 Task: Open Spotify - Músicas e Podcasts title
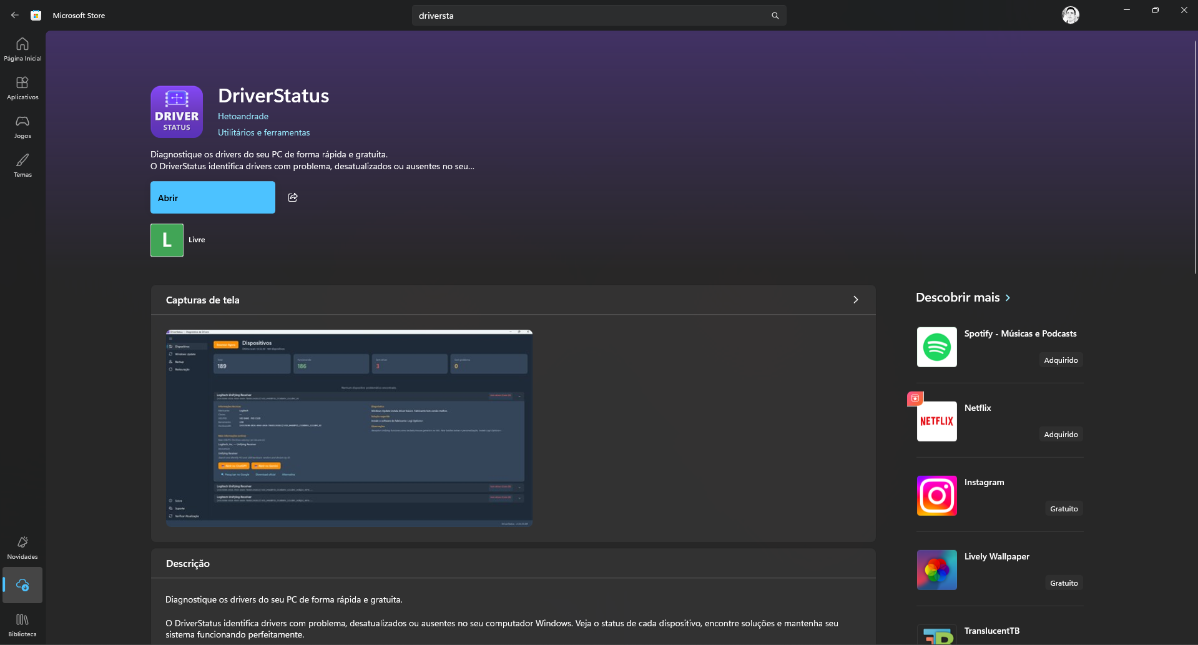[1020, 333]
